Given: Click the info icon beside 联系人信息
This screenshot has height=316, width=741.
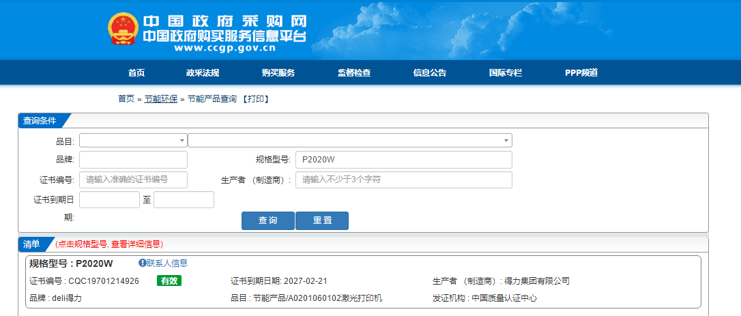Looking at the screenshot, I should 143,263.
